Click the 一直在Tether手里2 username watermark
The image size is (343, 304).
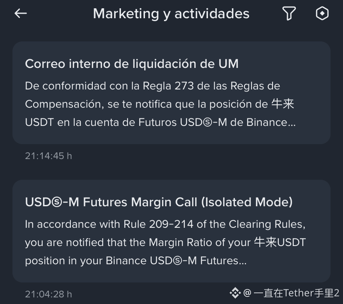297,293
